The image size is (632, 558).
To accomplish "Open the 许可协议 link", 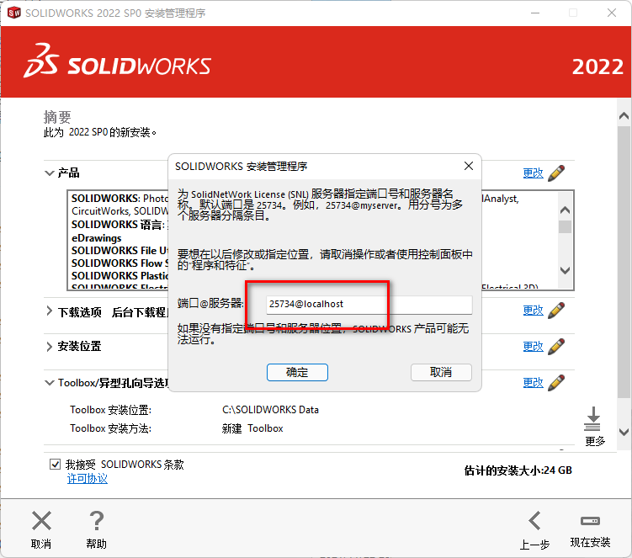I will pyautogui.click(x=87, y=479).
